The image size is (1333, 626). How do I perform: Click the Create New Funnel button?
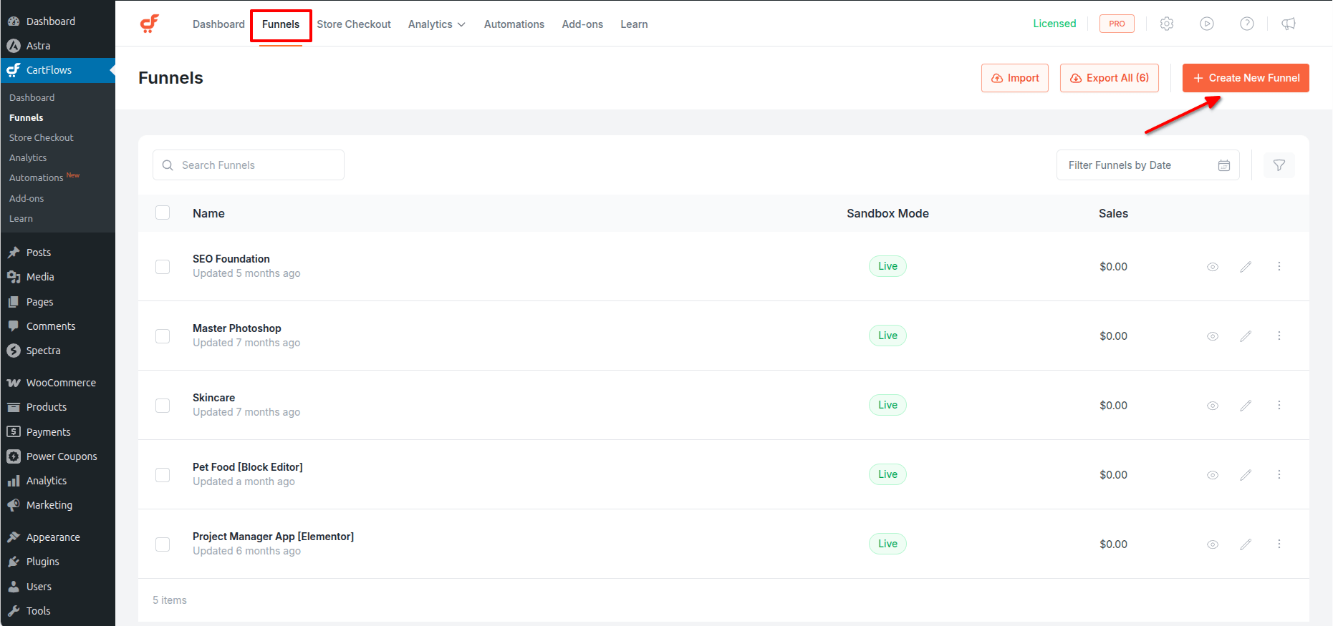click(1246, 78)
